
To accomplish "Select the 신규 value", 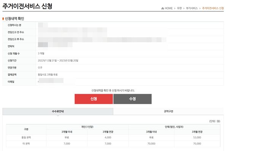I will click(40, 67).
